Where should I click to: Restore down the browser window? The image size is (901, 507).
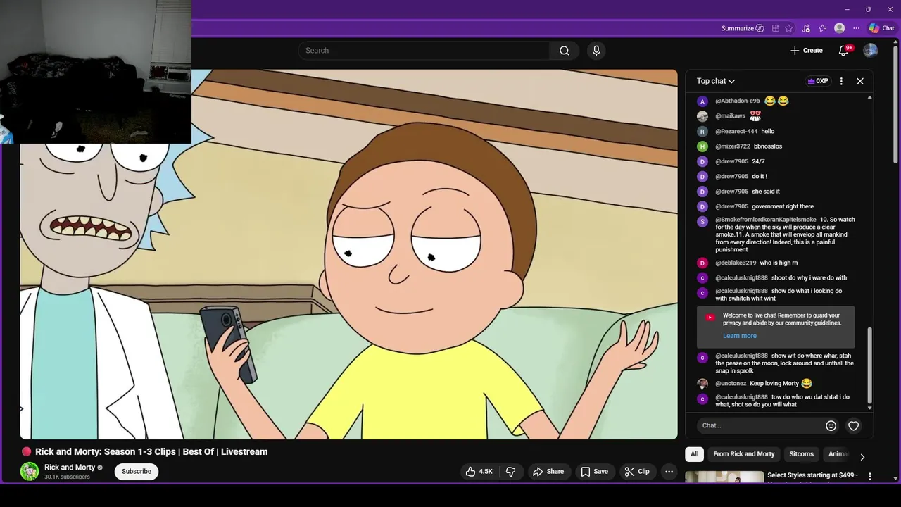coord(868,9)
